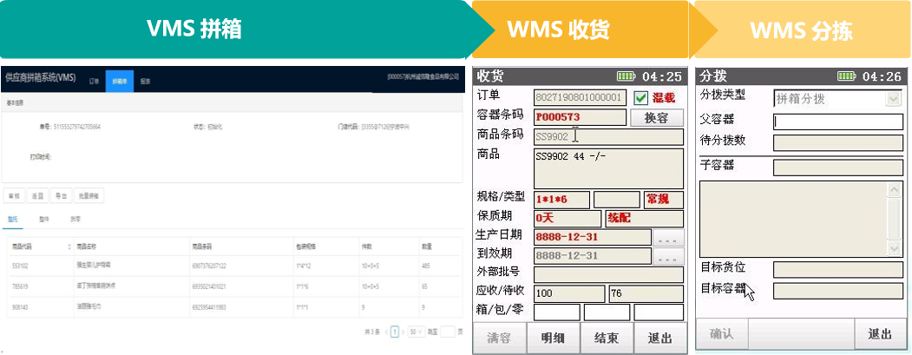Click 退出 button on the 分拨 screen
This screenshot has height=355, width=912.
point(880,334)
